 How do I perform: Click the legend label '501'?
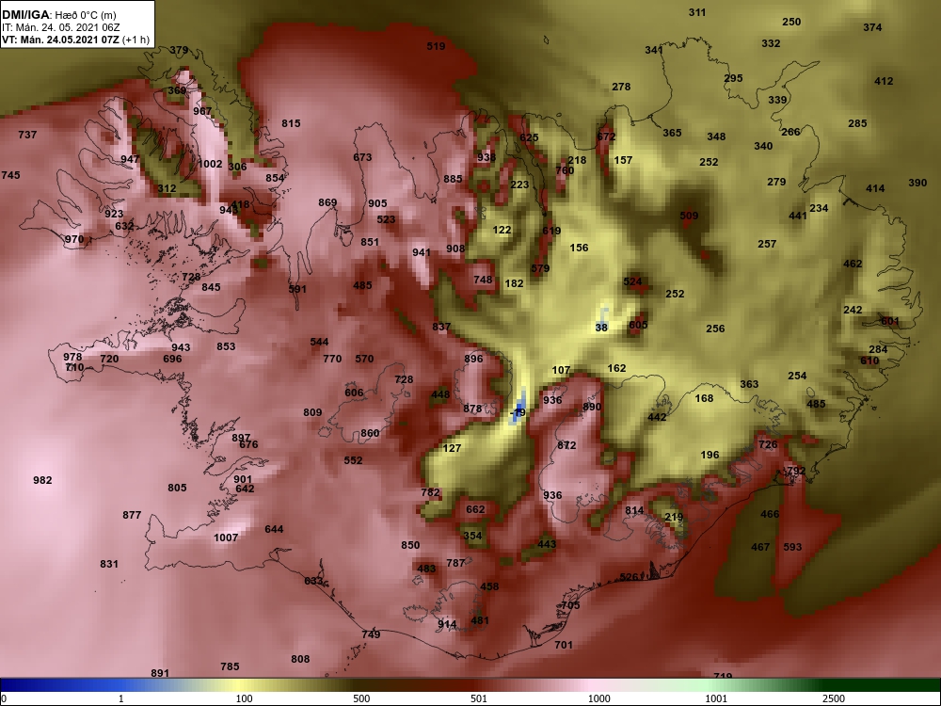click(478, 698)
